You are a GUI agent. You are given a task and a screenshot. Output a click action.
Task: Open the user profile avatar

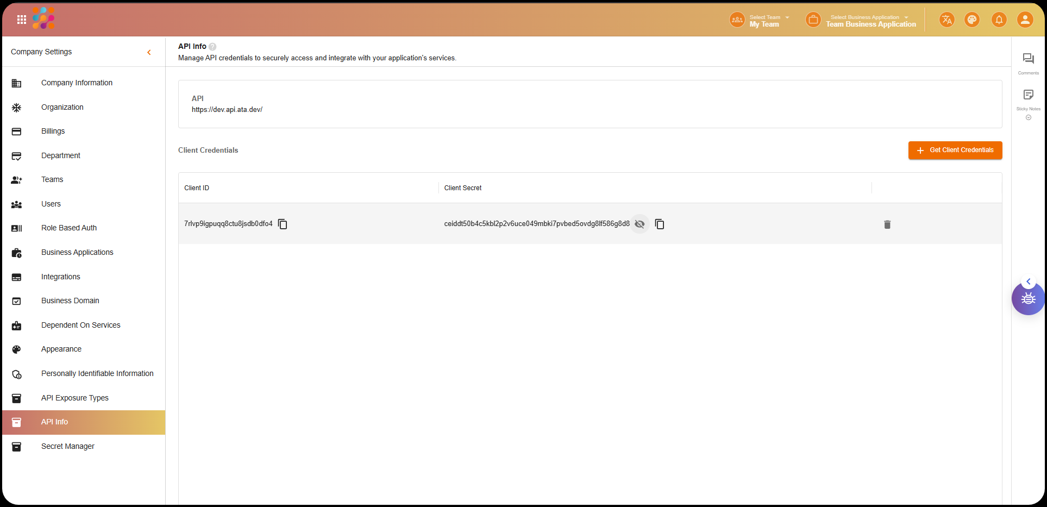pyautogui.click(x=1025, y=20)
